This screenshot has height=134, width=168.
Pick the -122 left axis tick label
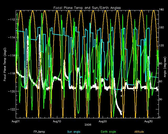[11, 109]
